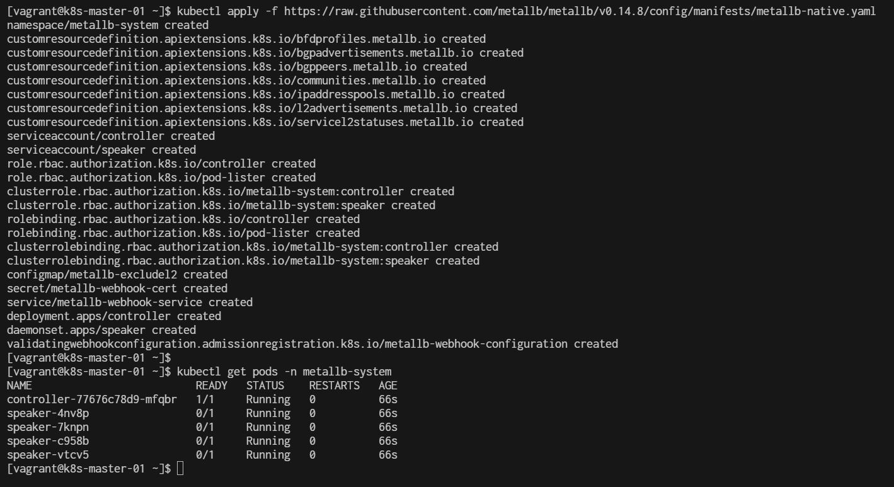The height and width of the screenshot is (487, 894).
Task: Click the NAME column header
Action: [20, 386]
